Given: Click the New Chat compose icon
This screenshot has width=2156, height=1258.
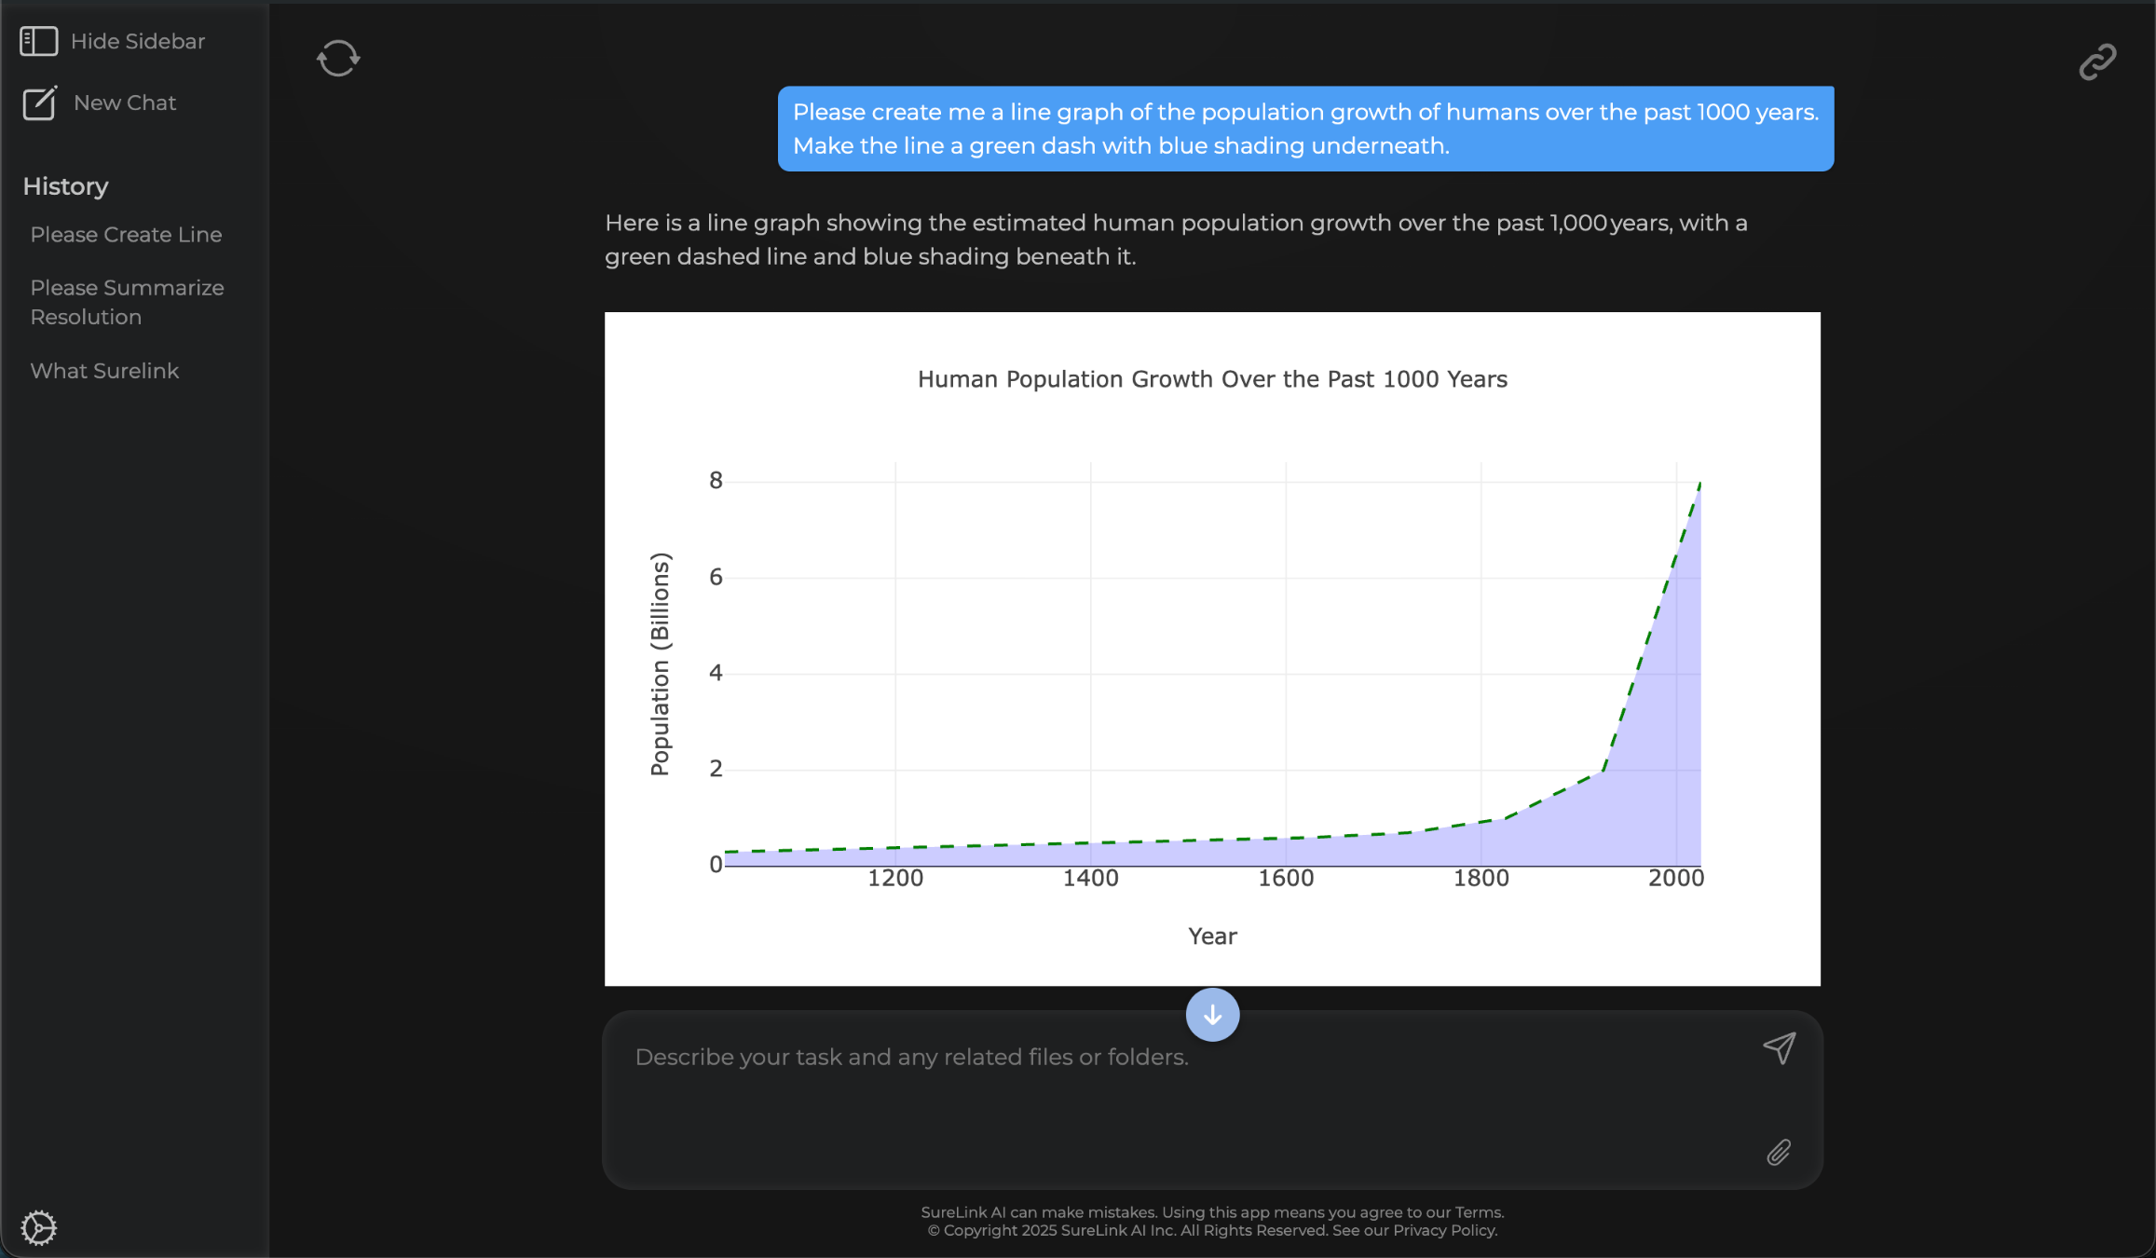Looking at the screenshot, I should tap(39, 103).
